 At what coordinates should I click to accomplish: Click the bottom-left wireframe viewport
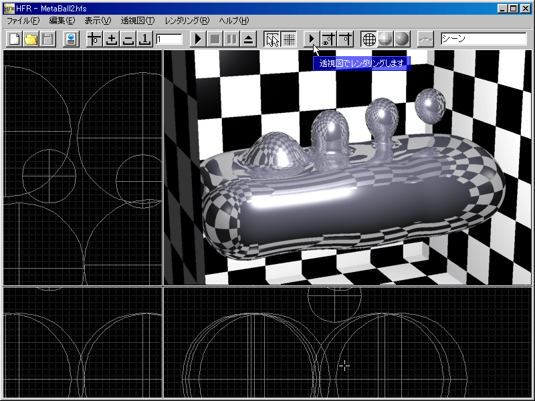[x=82, y=342]
